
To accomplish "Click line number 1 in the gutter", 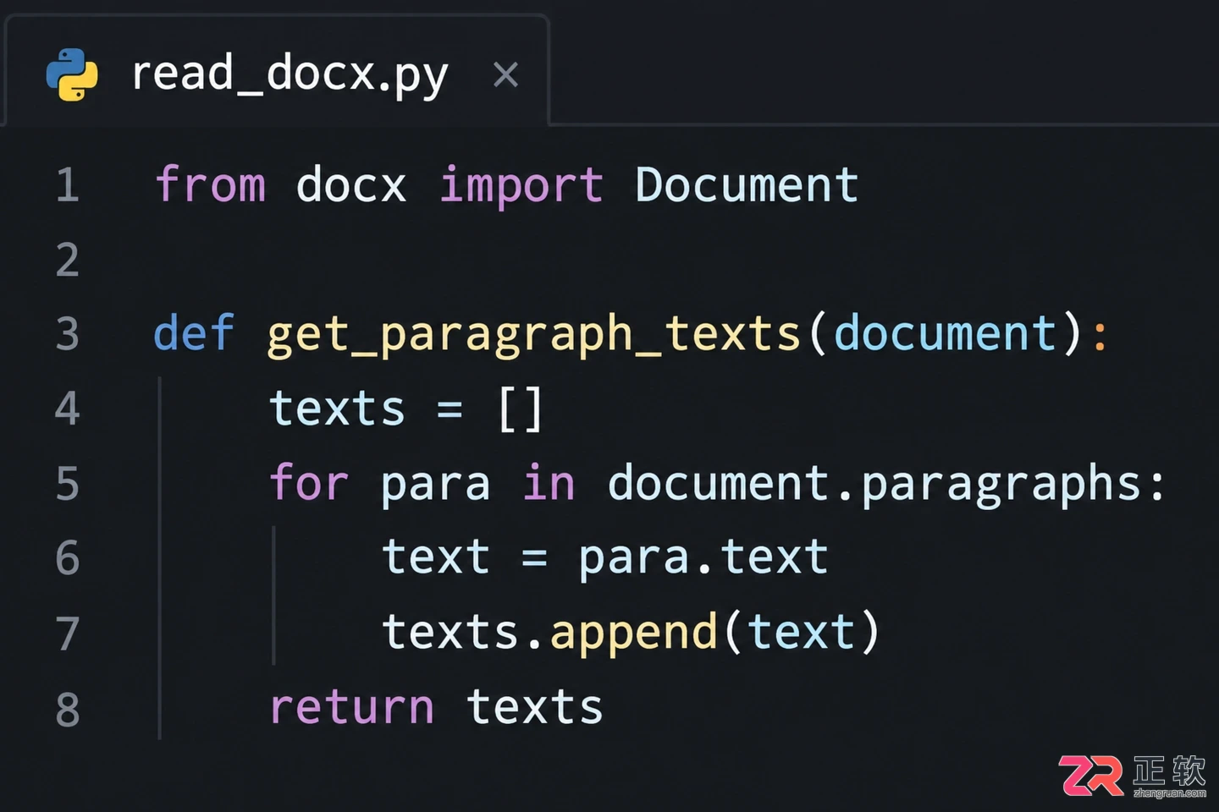I will pos(68,185).
